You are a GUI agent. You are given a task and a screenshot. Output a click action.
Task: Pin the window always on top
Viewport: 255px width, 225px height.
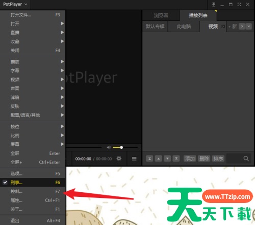tap(214, 5)
